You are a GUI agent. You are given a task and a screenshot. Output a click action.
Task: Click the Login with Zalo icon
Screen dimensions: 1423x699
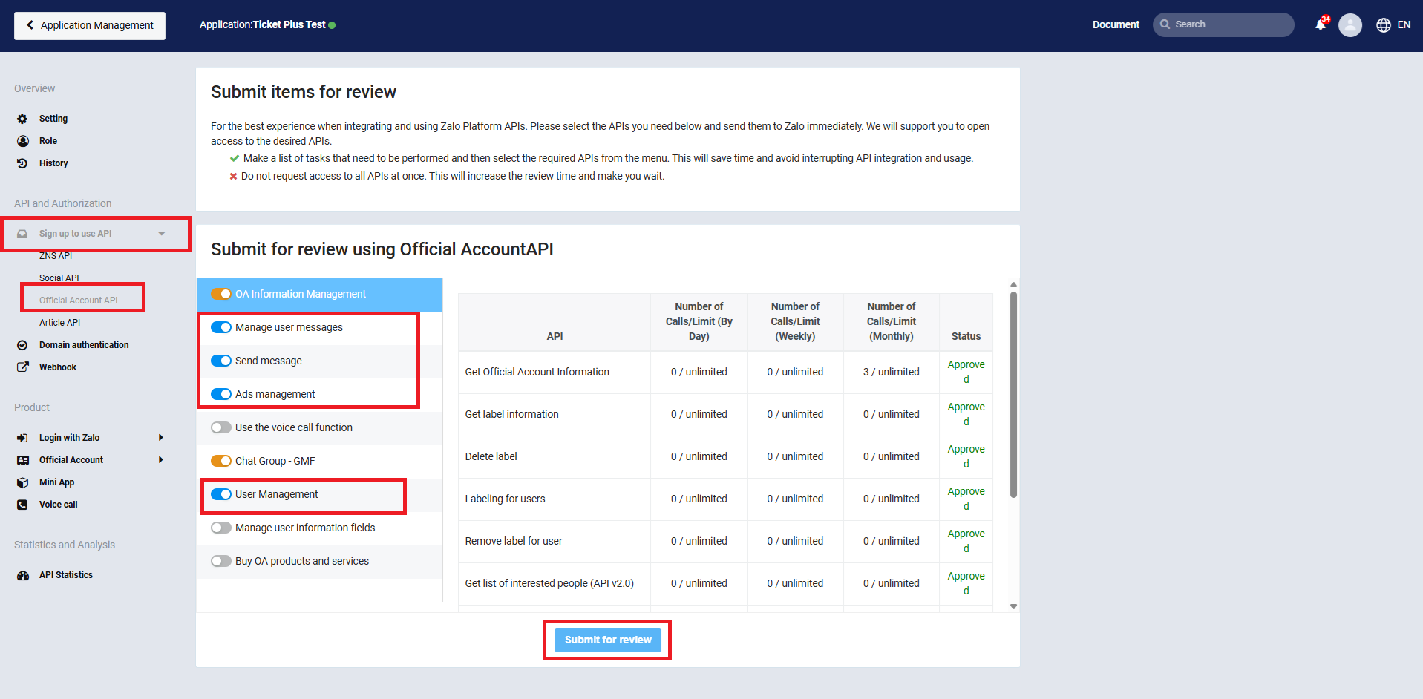click(x=22, y=438)
